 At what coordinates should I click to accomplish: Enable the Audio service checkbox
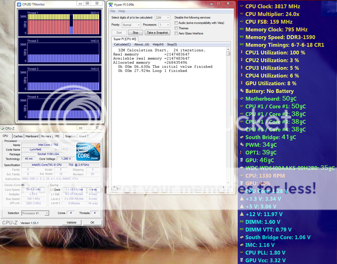point(176,23)
